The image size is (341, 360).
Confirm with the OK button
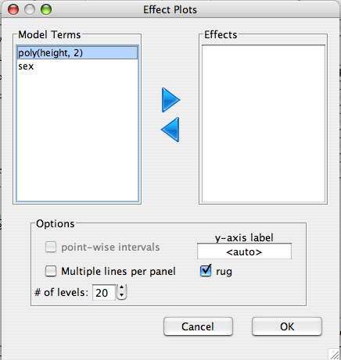coord(287,326)
